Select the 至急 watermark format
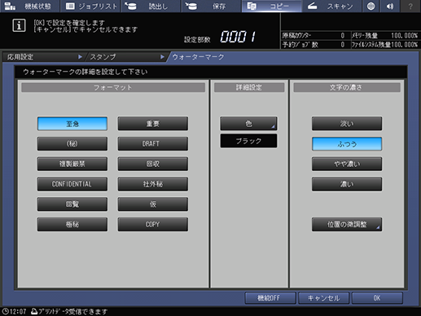This screenshot has width=421, height=316. click(x=72, y=124)
